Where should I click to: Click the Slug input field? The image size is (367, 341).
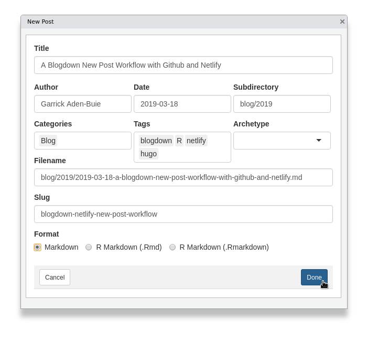click(x=183, y=214)
